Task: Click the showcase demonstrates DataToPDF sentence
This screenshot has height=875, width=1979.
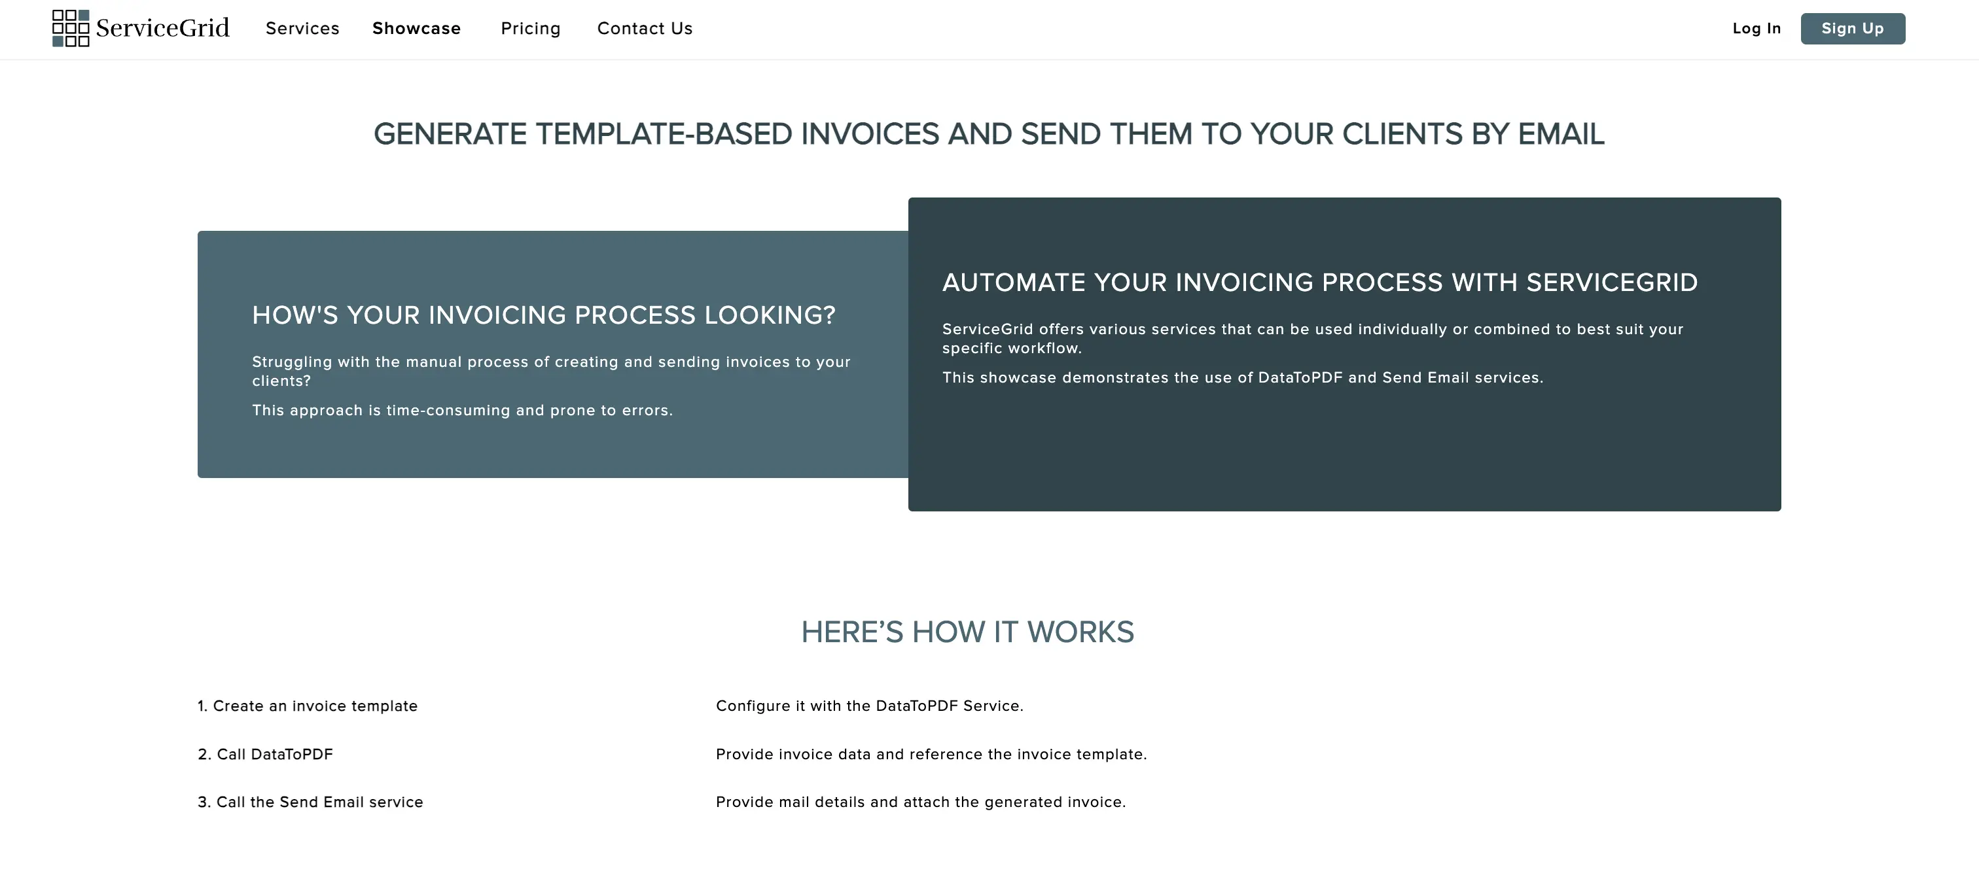Action: pos(1242,377)
